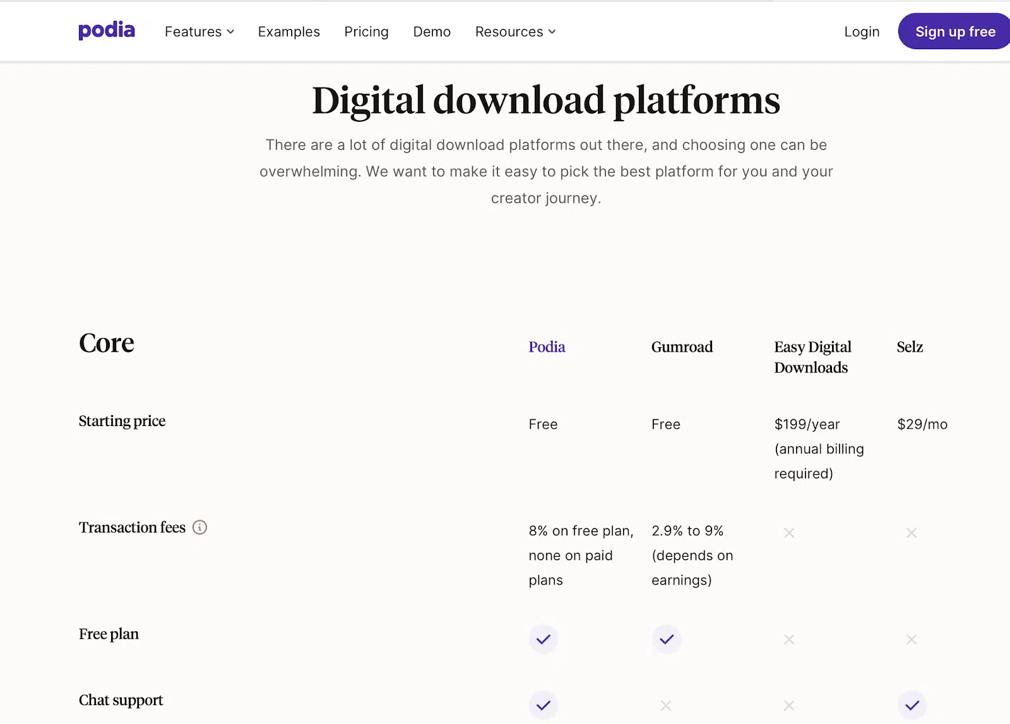Click Easy Digital Downloads Free plan X icon
The image size is (1010, 724).
(788, 639)
